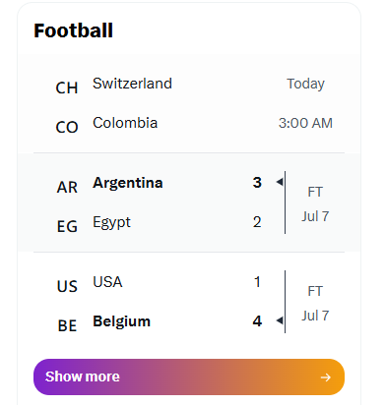
Task: Click the AR flag icon for Argentina
Action: point(67,187)
